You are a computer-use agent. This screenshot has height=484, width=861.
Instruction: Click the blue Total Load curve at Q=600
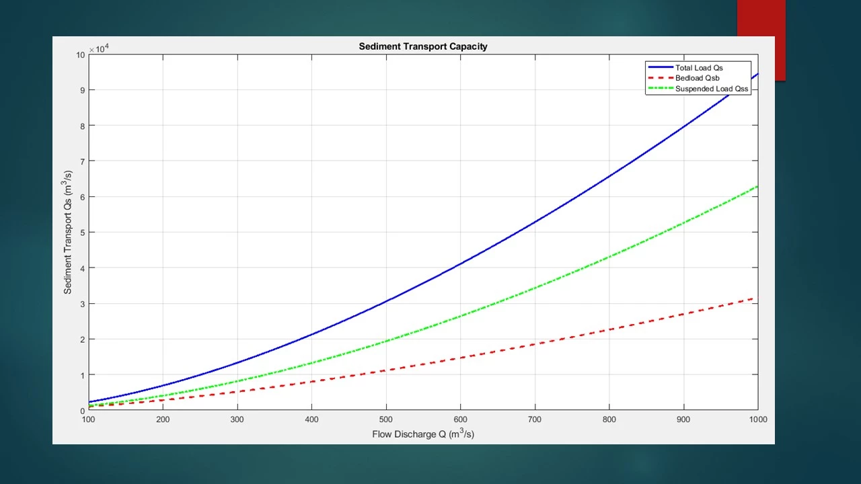click(x=460, y=264)
